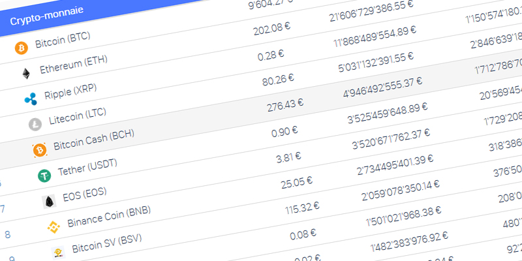522x261 pixels.
Task: Select the price 0.08 €
Action: point(303,235)
